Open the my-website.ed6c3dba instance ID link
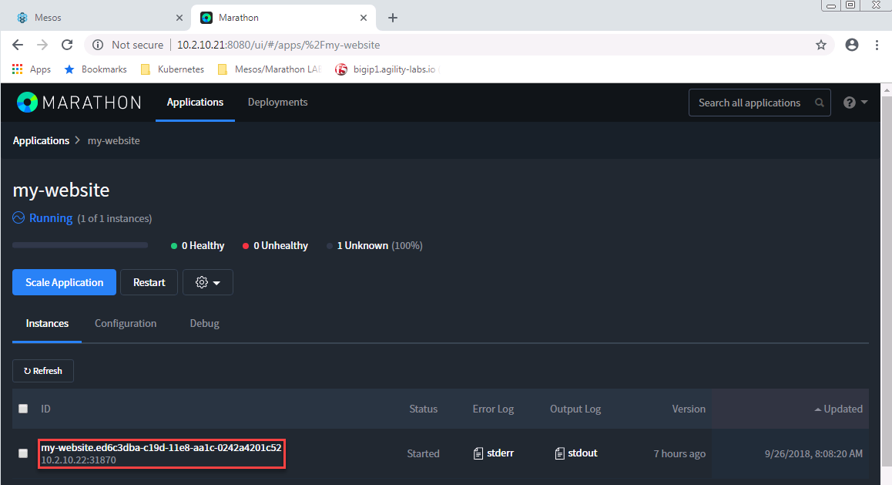 [161, 447]
